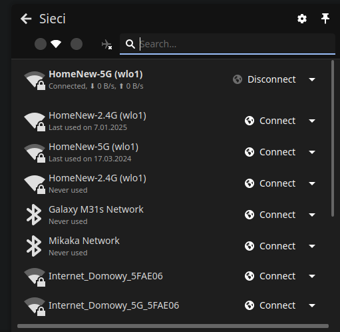This screenshot has height=332, width=340.
Task: Click the connected HomeNew-5G wifi signal icon
Action: 35,80
